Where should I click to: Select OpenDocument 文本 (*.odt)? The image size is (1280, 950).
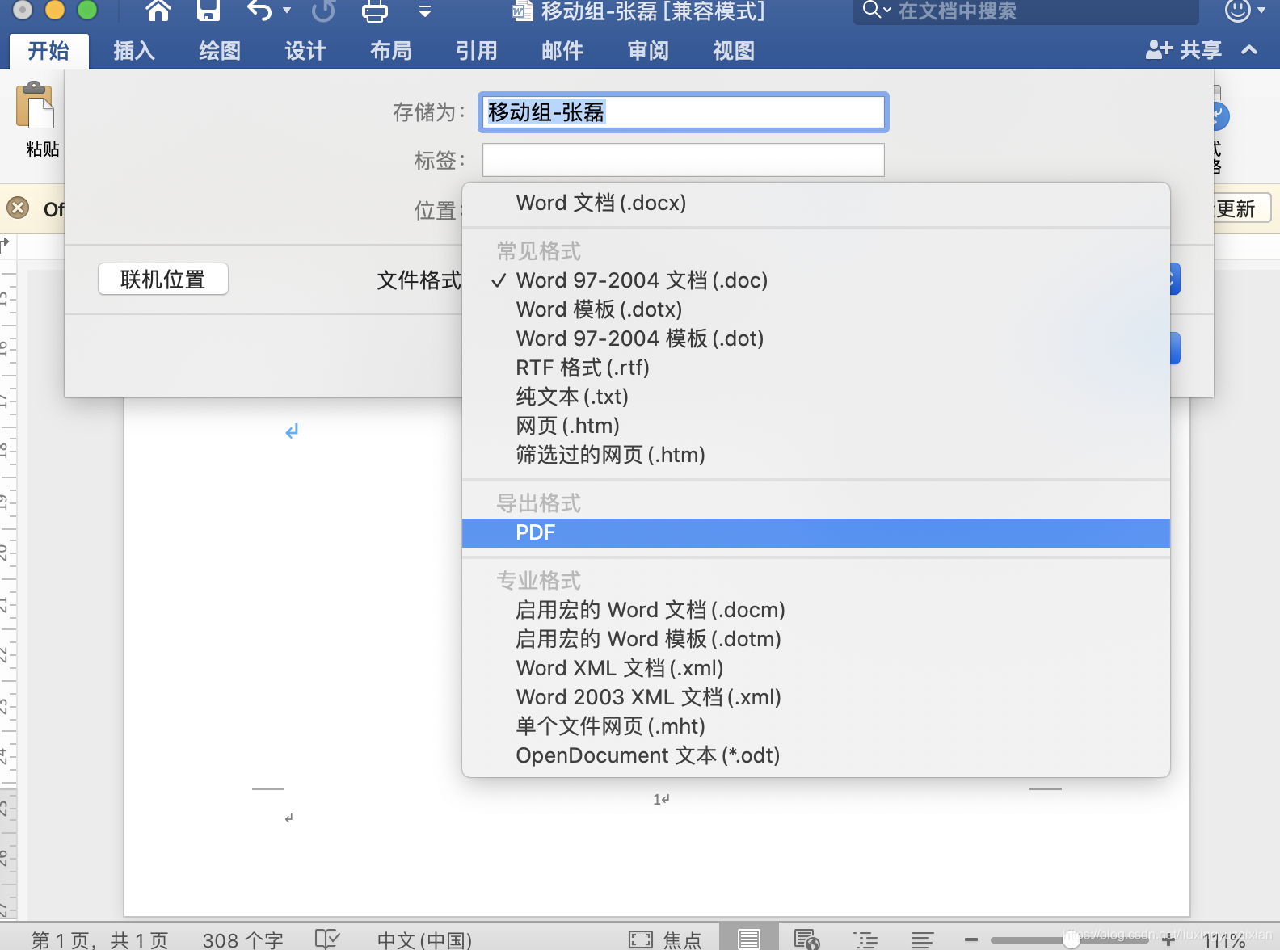click(816, 755)
